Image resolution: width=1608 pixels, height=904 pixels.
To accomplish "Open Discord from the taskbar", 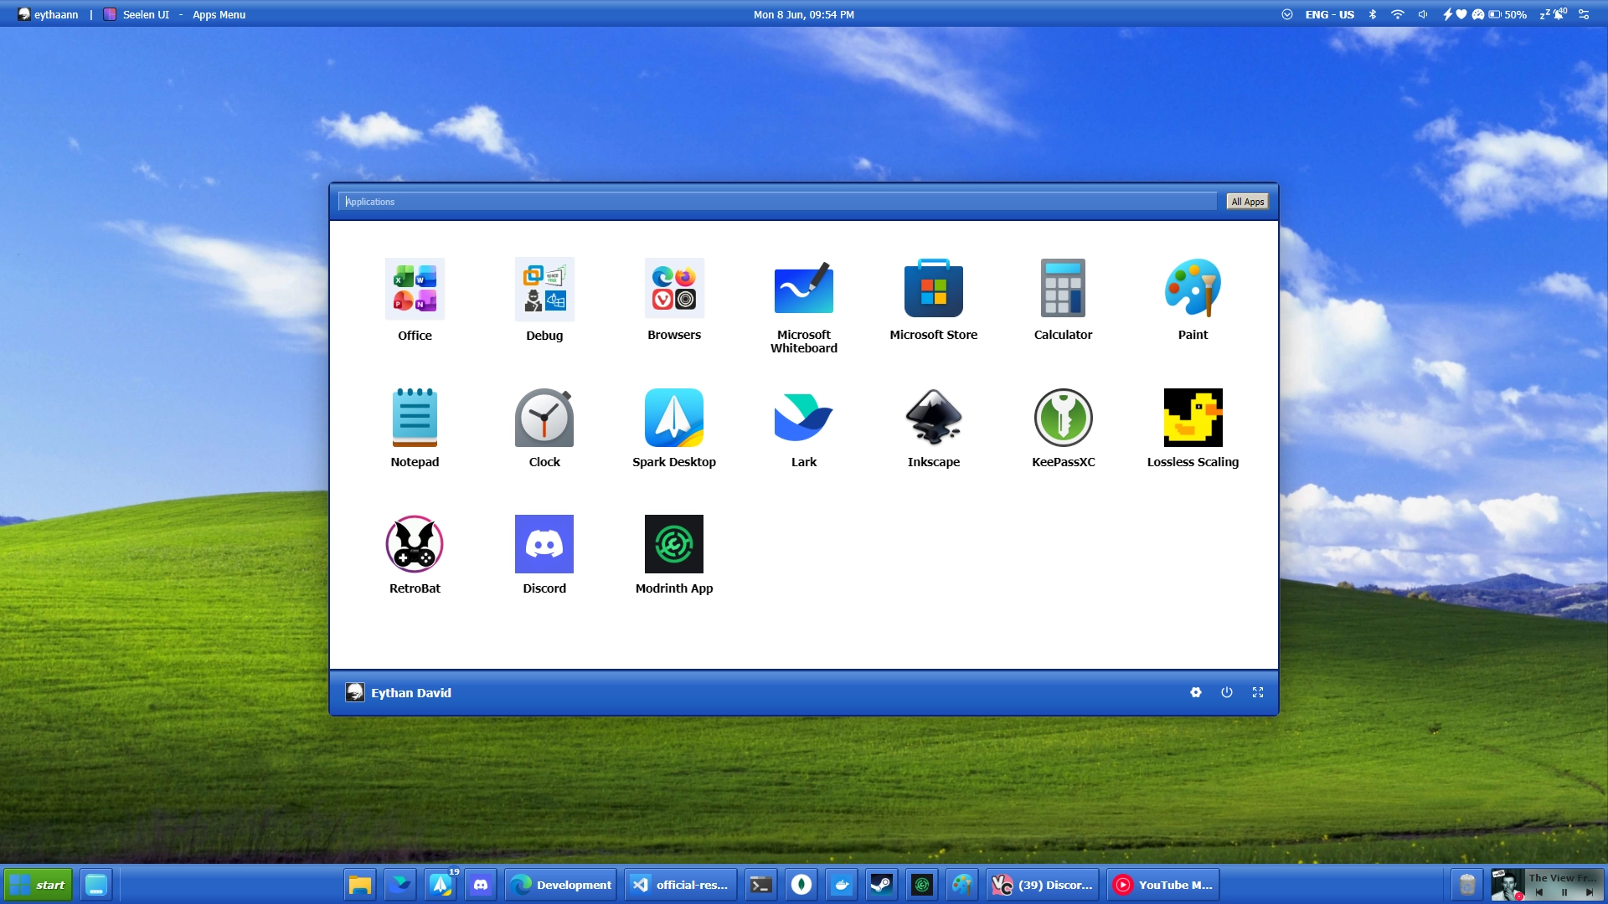I will pos(481,885).
